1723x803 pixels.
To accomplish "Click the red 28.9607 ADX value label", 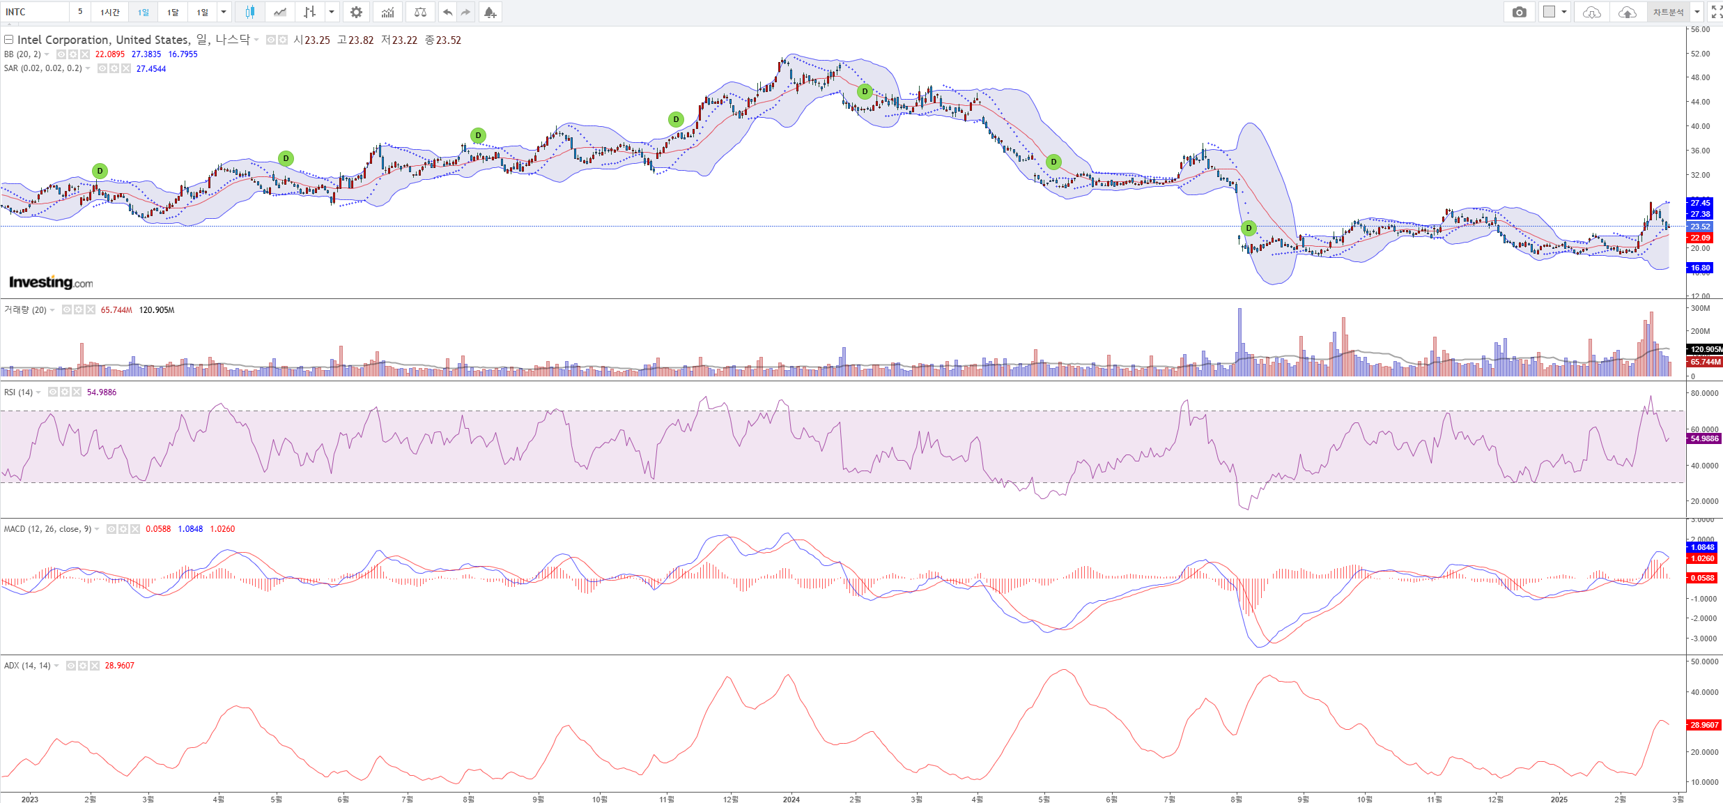I will coord(1703,725).
